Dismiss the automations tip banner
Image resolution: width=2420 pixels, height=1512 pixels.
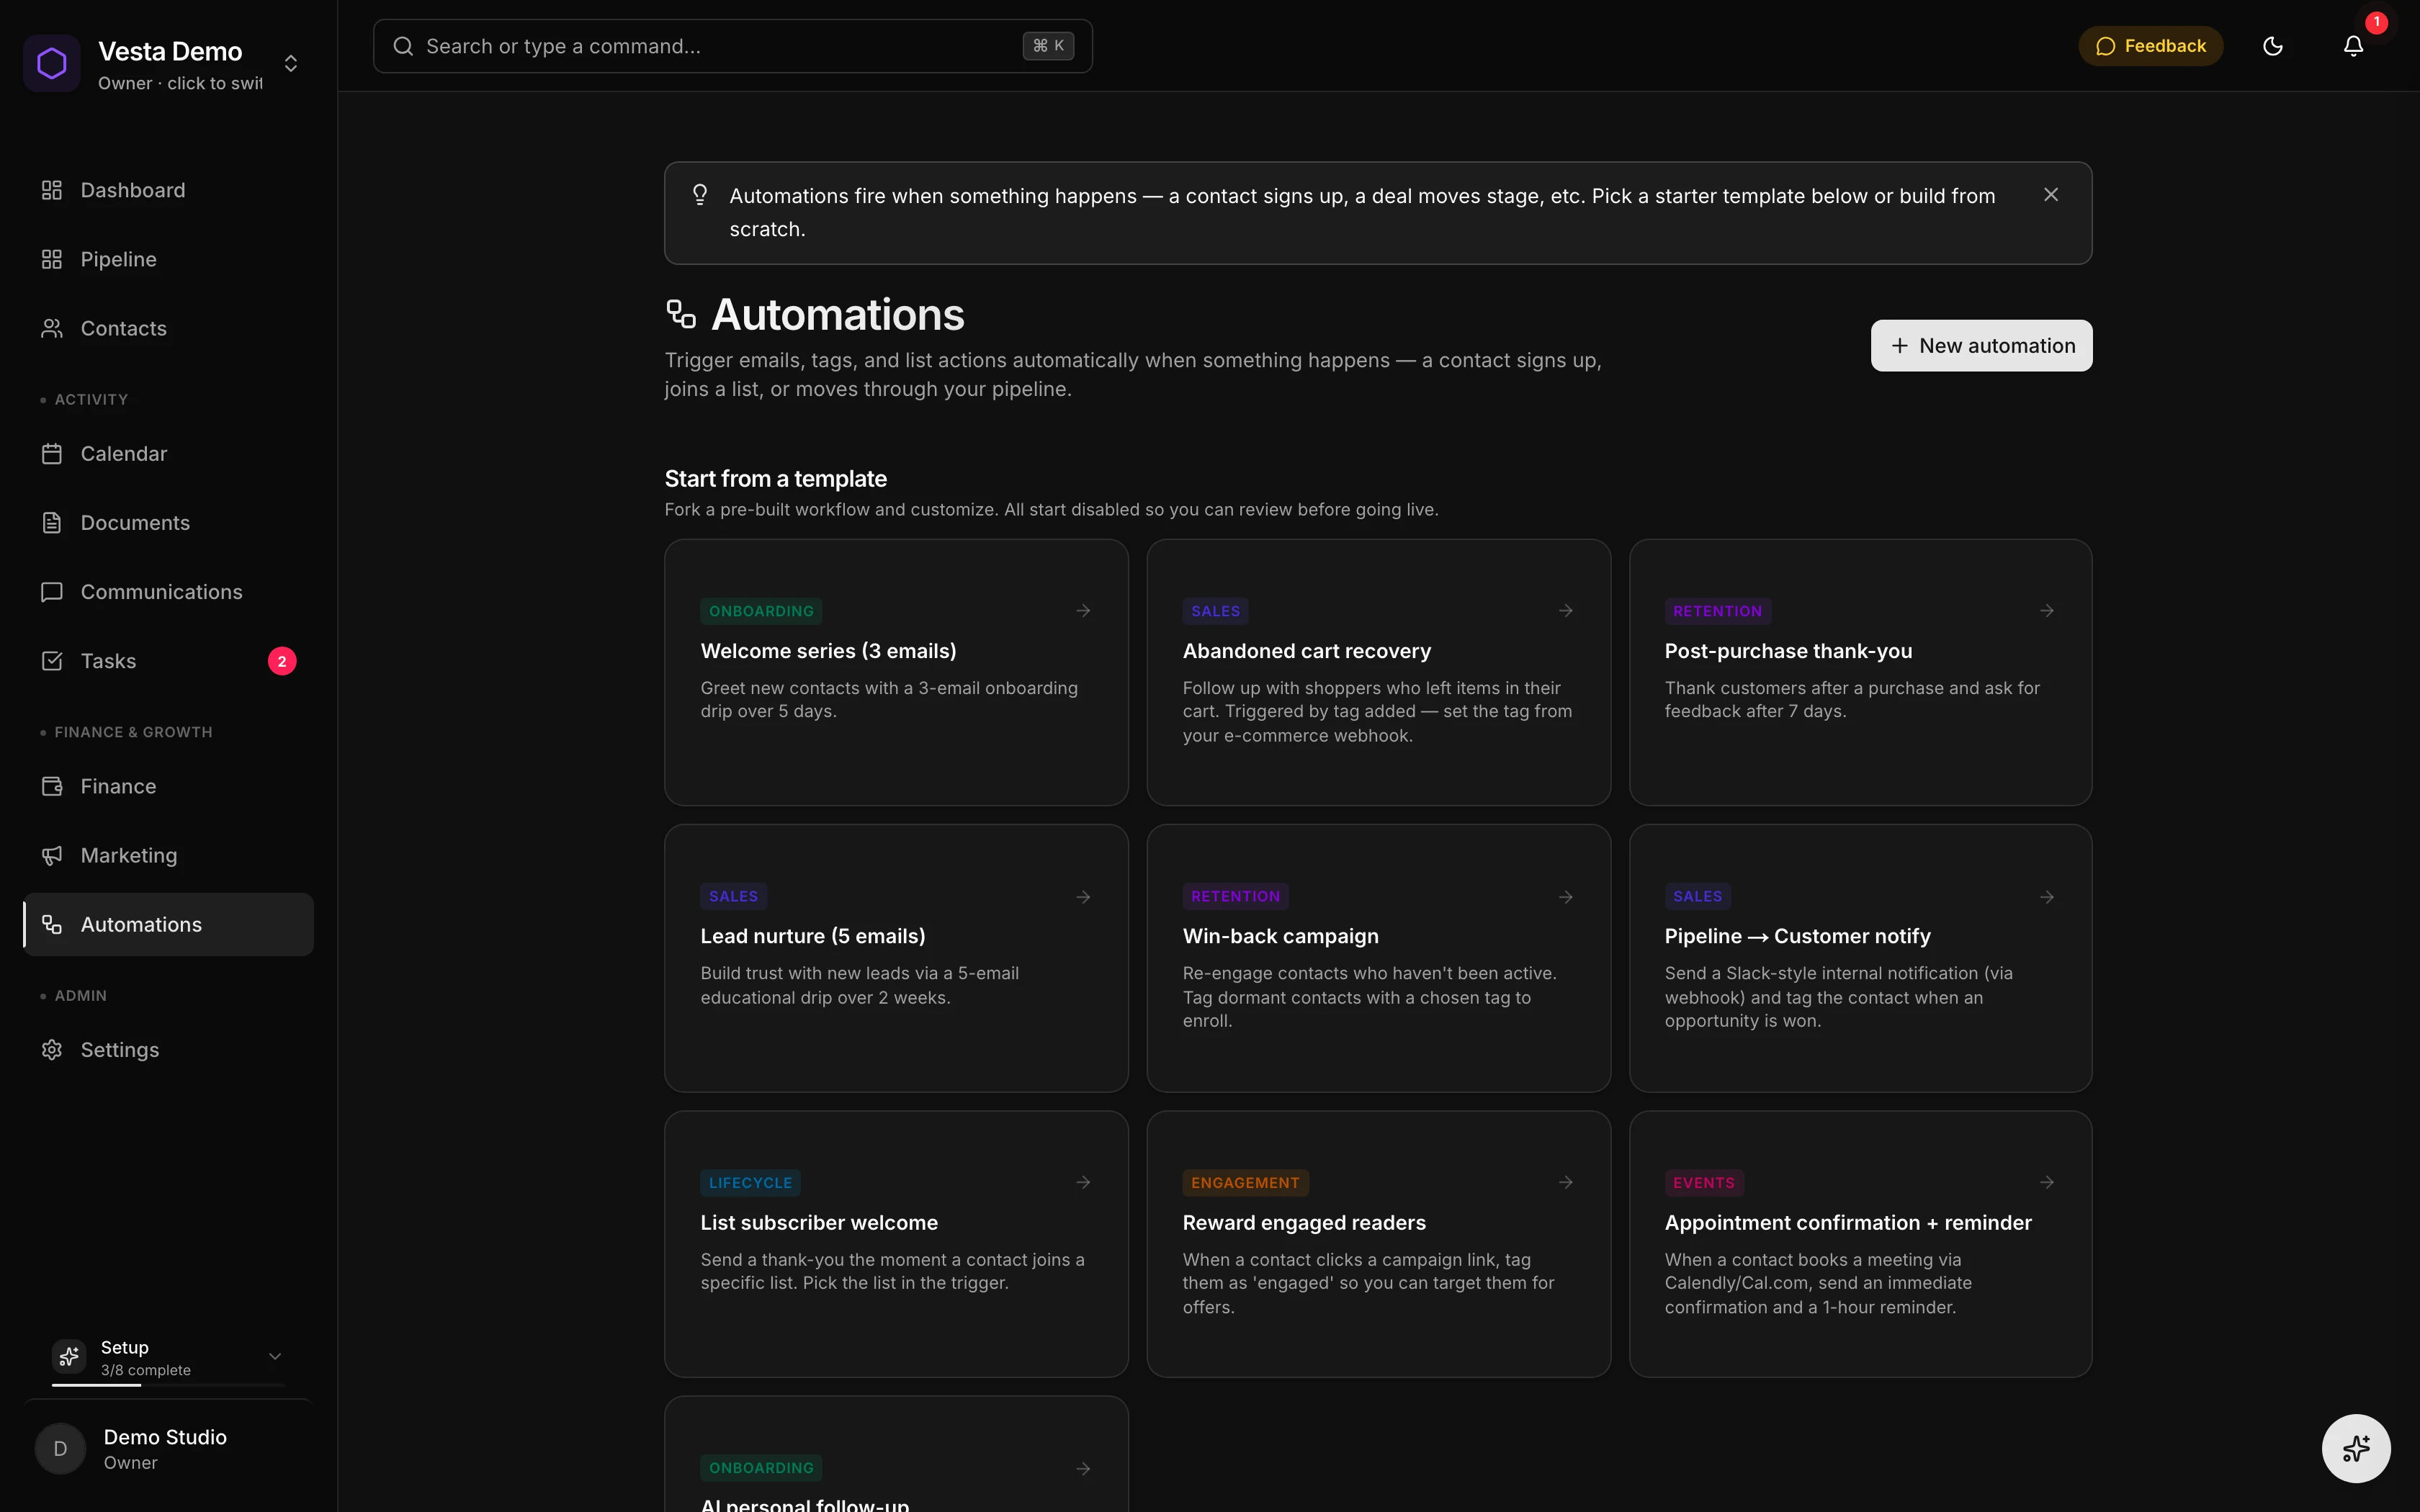click(2051, 195)
